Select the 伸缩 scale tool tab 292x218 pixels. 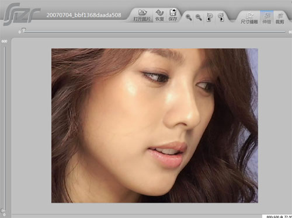(x=267, y=18)
